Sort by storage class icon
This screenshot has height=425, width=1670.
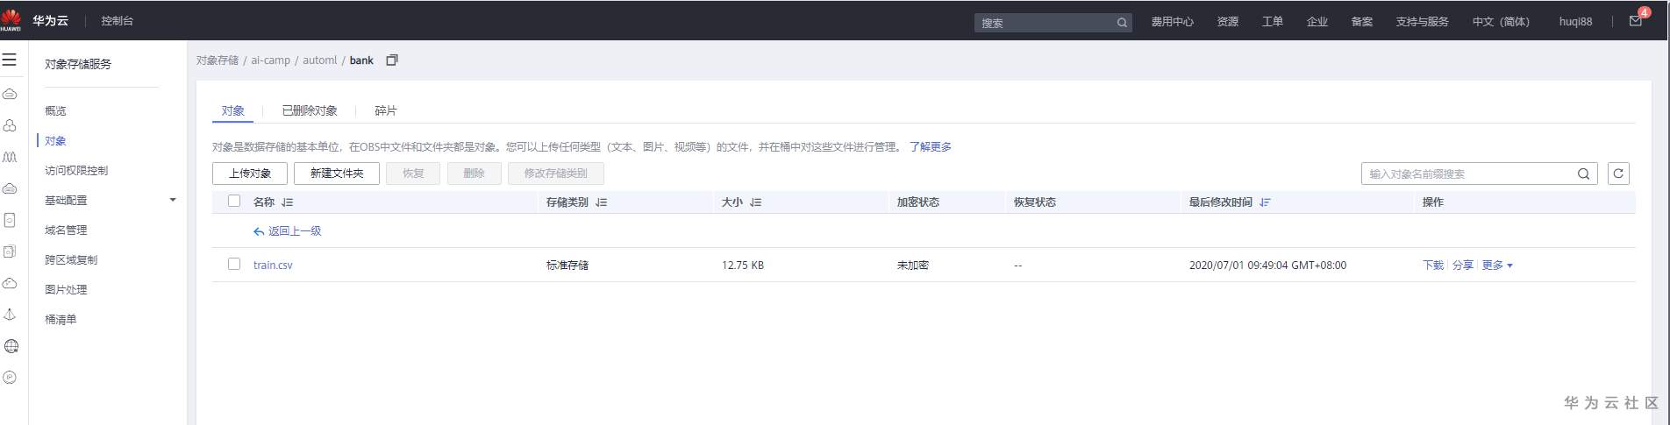601,202
